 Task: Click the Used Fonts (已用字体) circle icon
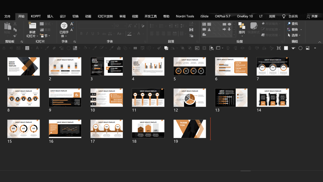click(x=64, y=26)
